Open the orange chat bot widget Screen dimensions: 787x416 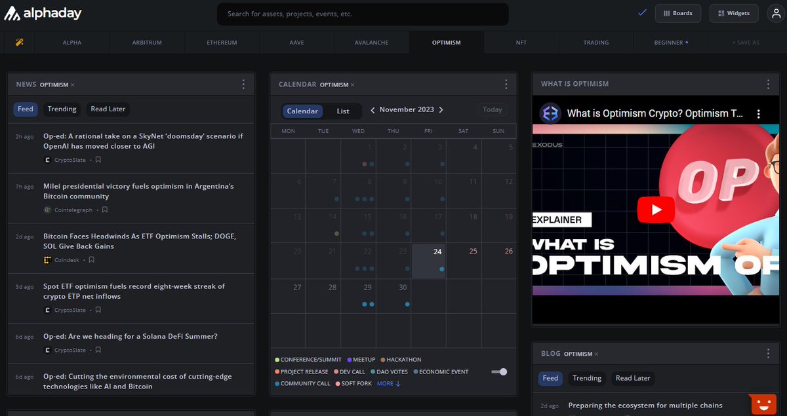tap(762, 404)
